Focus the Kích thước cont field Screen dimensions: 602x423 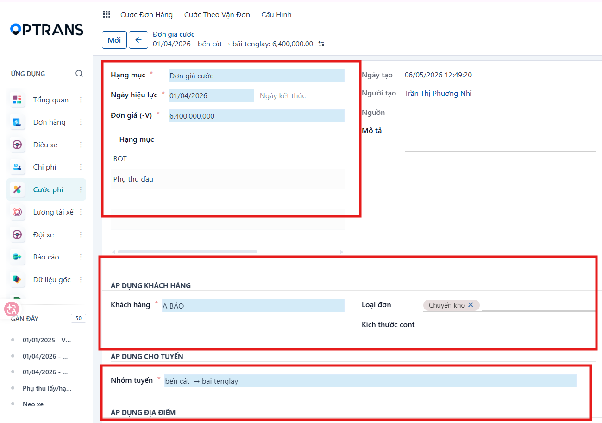coord(509,324)
